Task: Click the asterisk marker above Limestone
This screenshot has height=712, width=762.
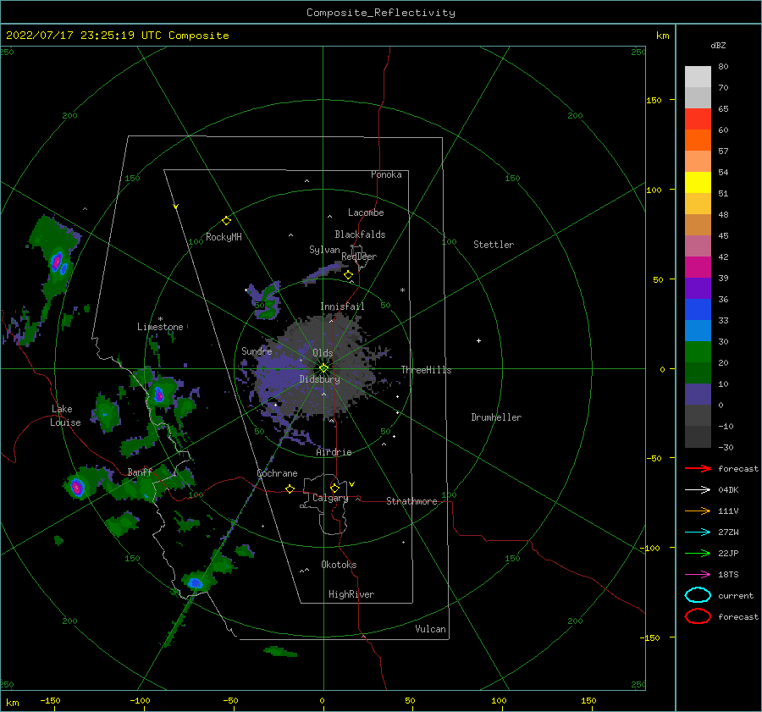Action: point(160,319)
